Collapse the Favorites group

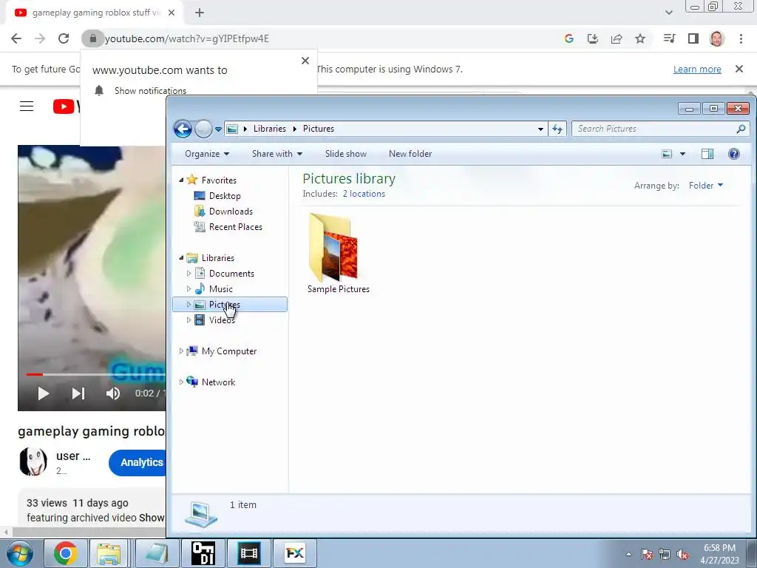pyautogui.click(x=182, y=180)
